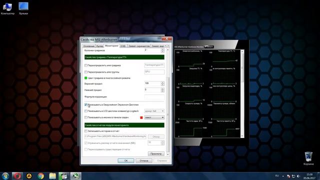The width and height of the screenshot is (320, 180).
Task: Increase Нижний предел with up arrow
Action: point(162,89)
